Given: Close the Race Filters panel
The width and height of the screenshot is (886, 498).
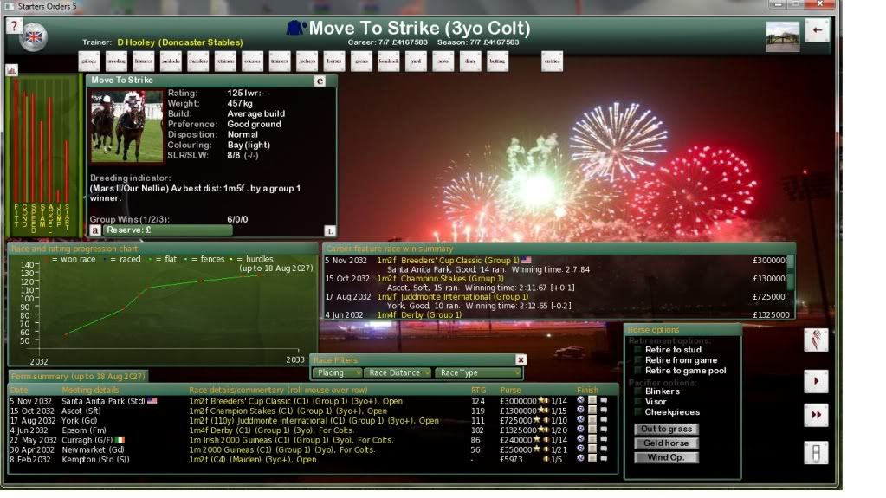Looking at the screenshot, I should point(521,359).
